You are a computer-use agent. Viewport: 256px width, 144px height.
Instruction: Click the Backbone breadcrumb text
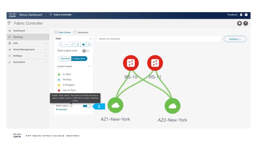point(83,32)
